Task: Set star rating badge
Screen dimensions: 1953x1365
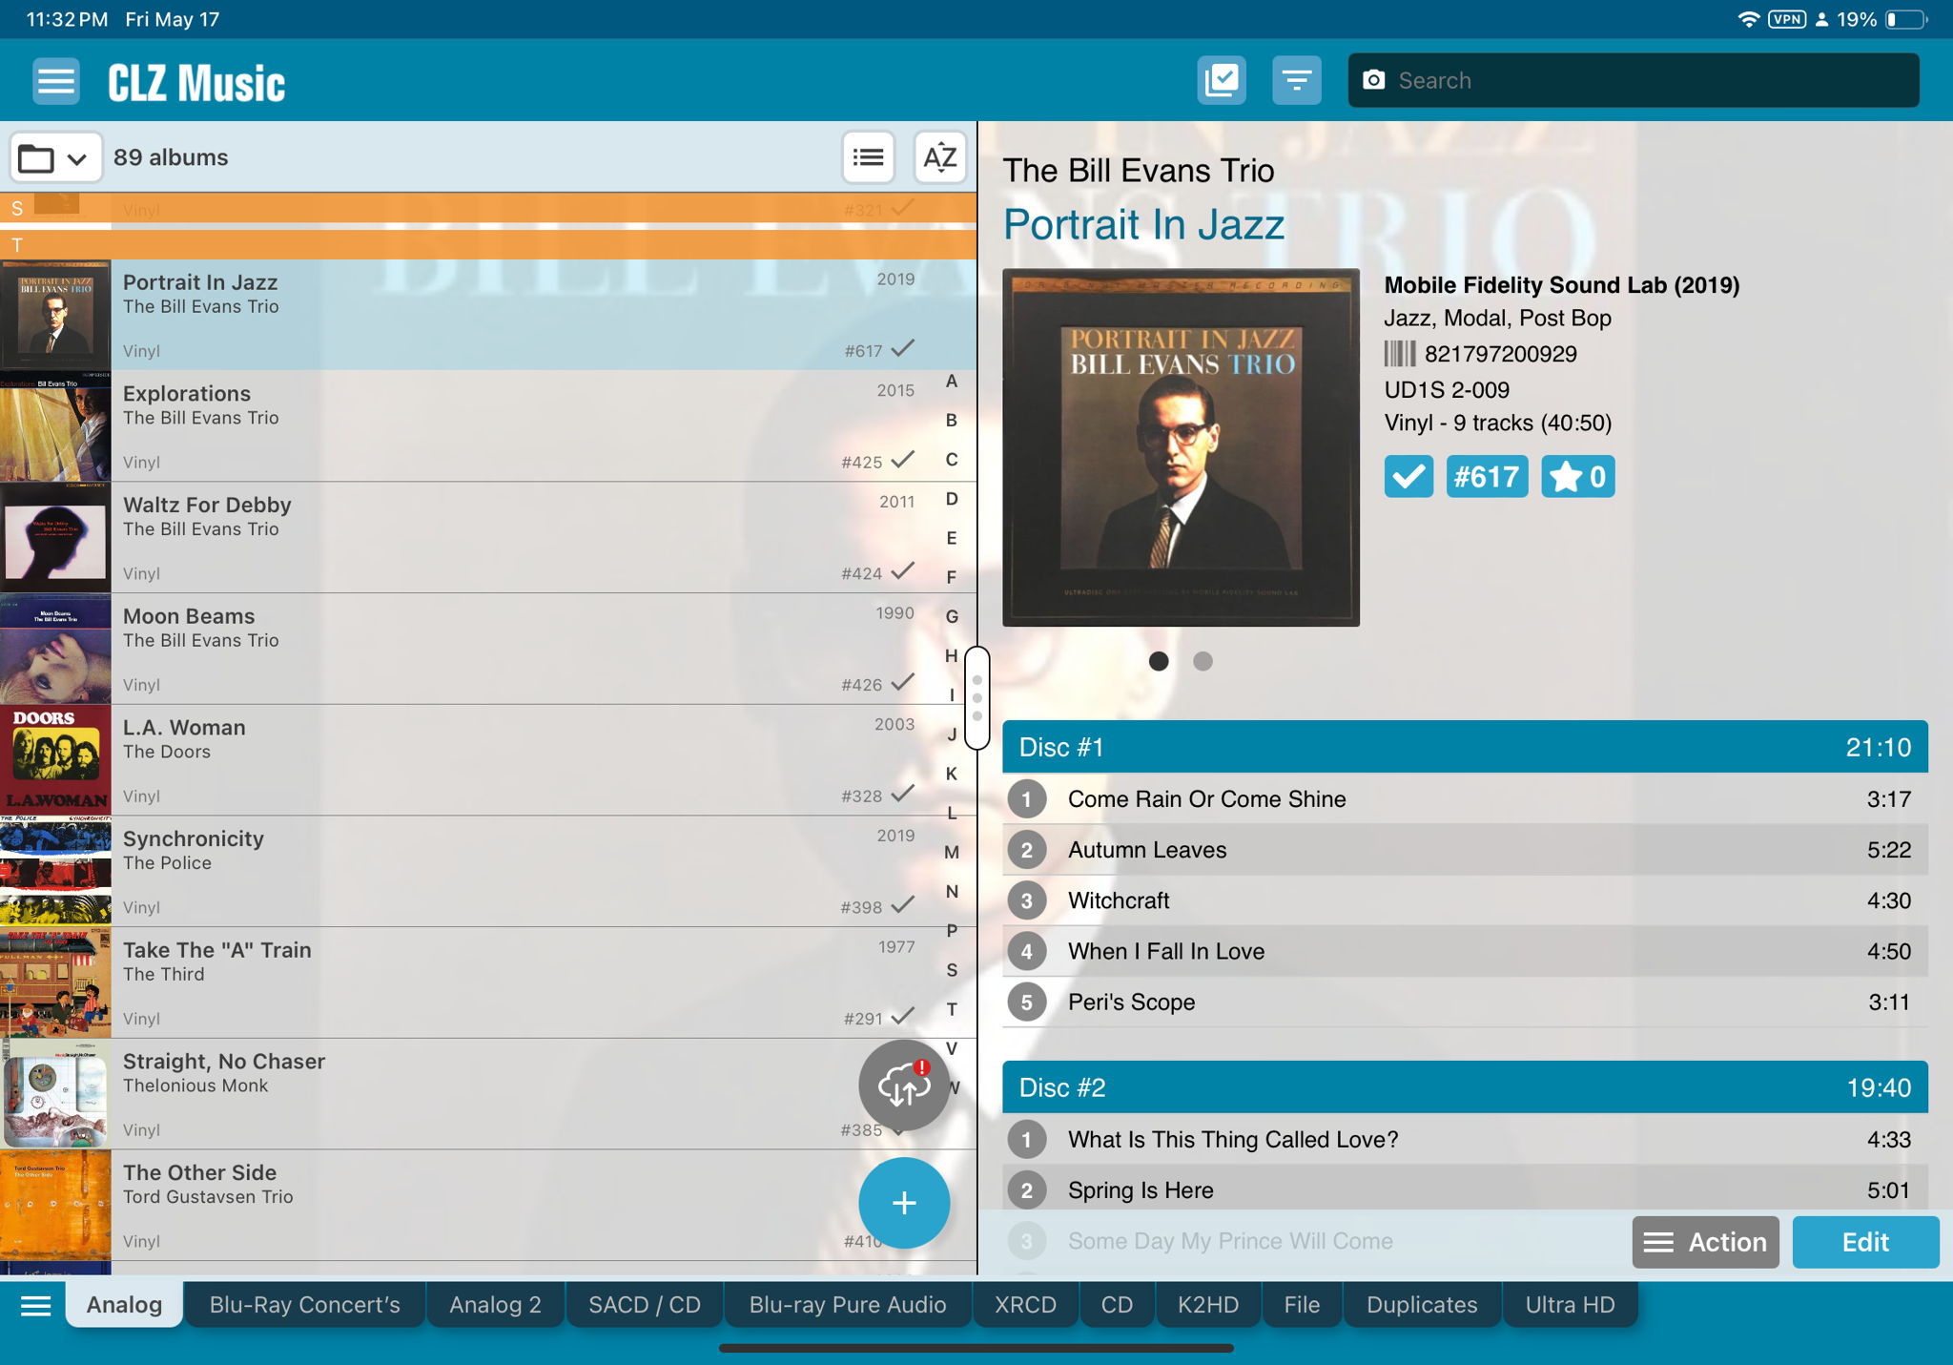Action: pos(1578,476)
